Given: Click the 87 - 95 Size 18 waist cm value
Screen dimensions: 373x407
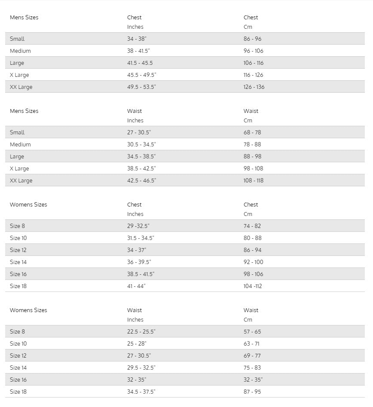Looking at the screenshot, I should point(252,392).
